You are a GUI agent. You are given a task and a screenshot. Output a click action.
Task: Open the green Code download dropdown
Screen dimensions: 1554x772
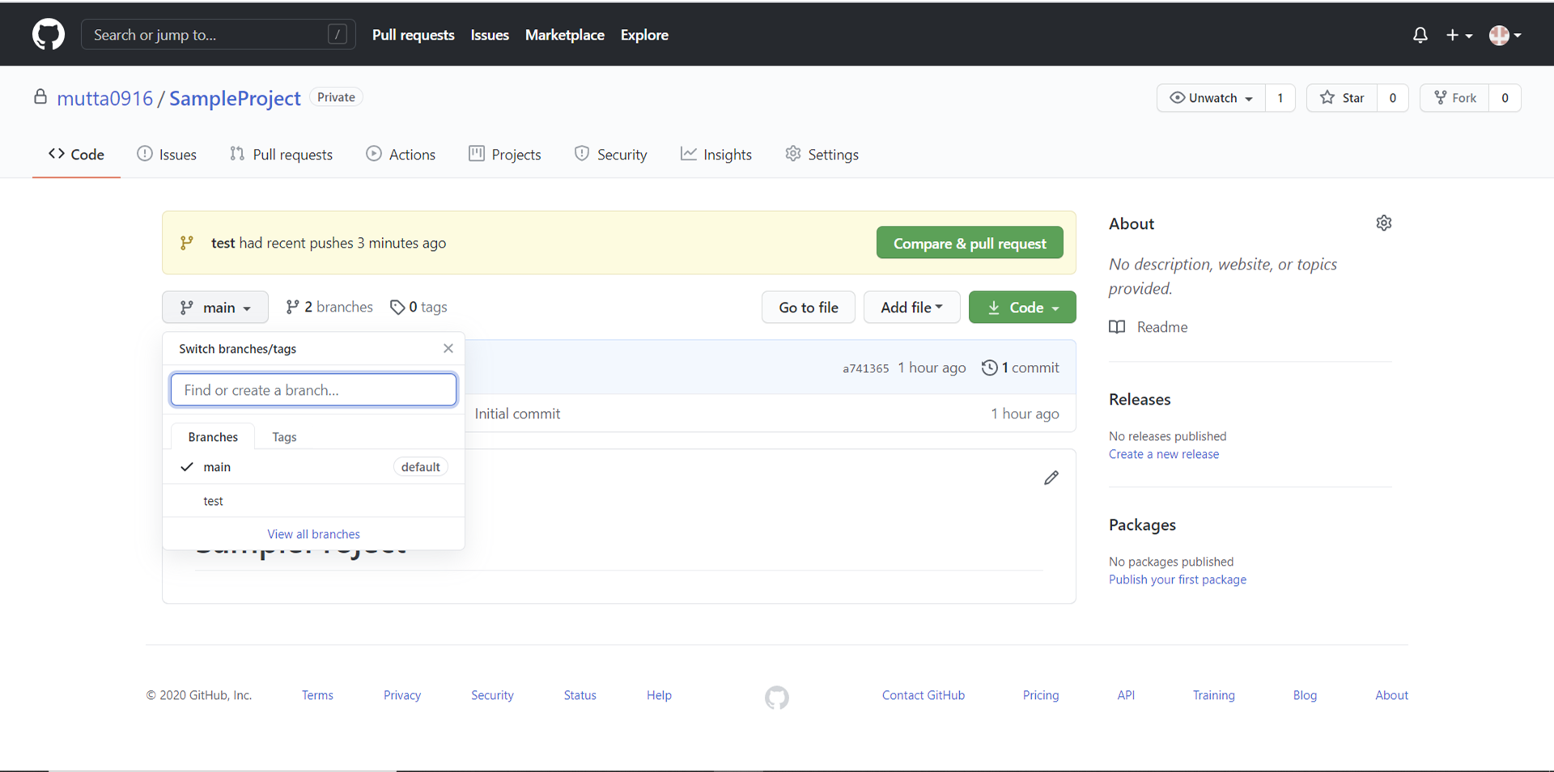1022,308
